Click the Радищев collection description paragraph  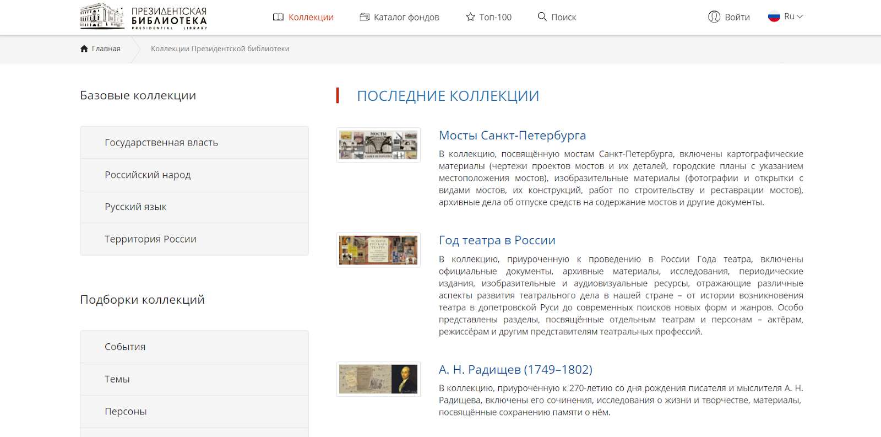click(x=621, y=400)
